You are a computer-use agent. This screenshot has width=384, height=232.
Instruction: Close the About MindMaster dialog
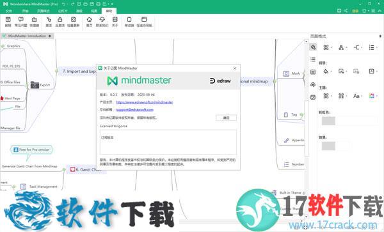tap(235, 68)
